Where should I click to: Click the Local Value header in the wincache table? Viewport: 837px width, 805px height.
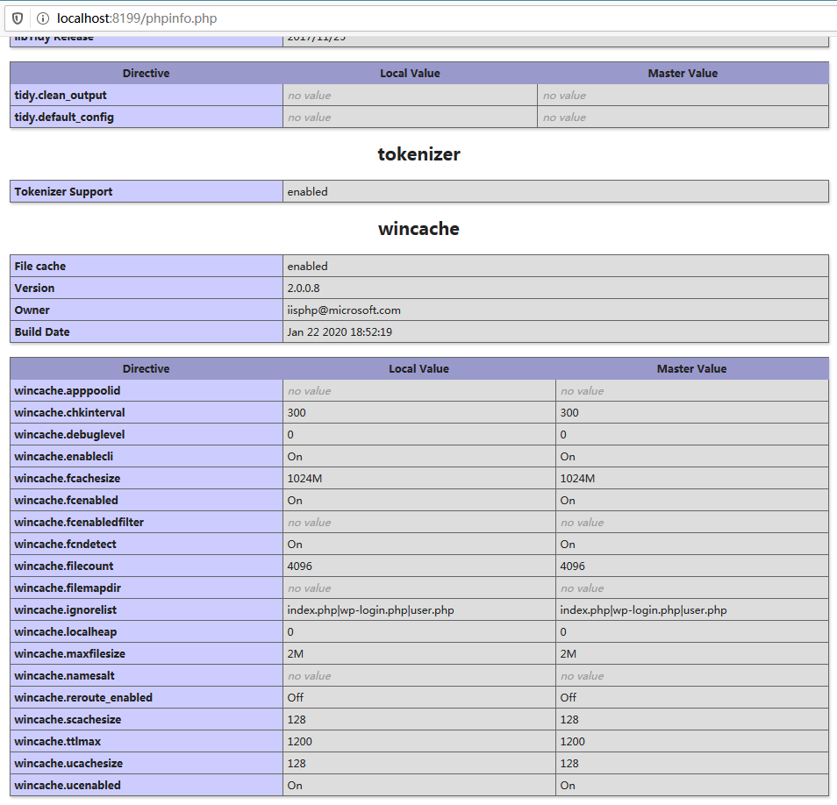419,368
